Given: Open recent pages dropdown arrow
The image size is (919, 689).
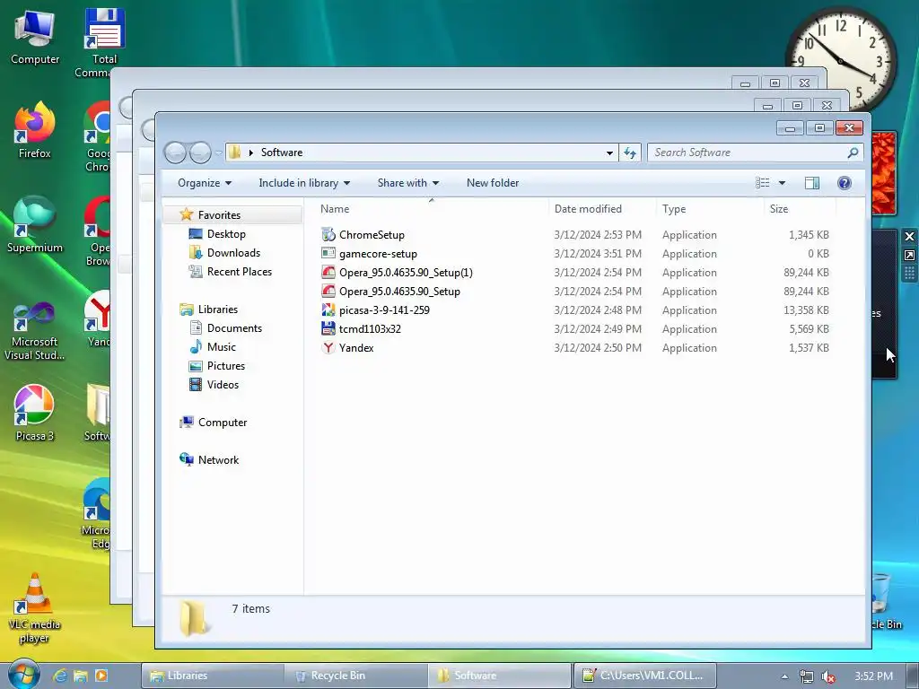Looking at the screenshot, I should point(219,153).
